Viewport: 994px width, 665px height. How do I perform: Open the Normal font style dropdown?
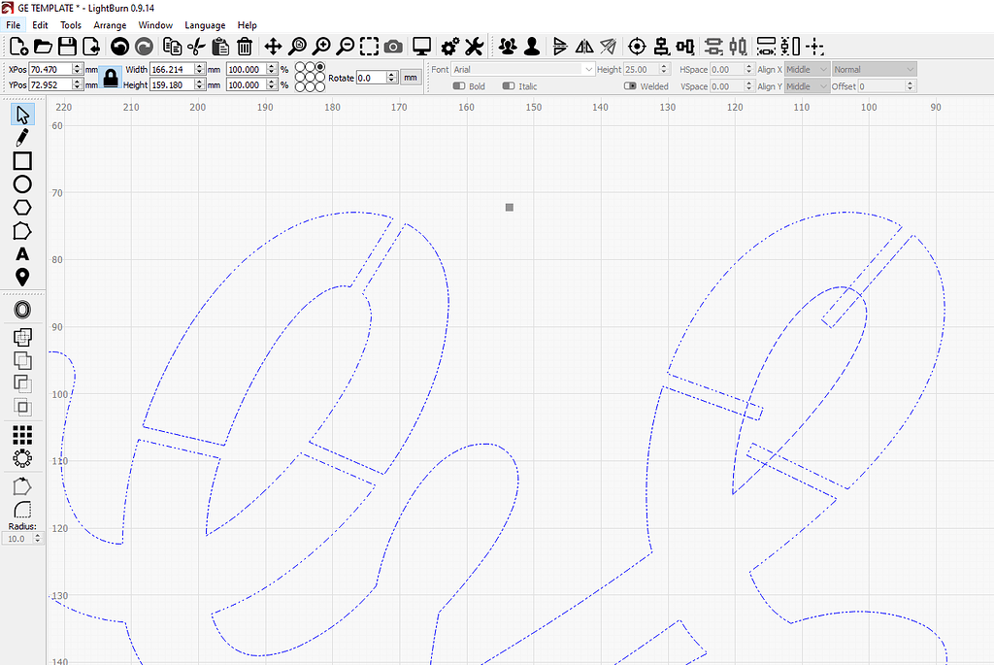[x=873, y=69]
